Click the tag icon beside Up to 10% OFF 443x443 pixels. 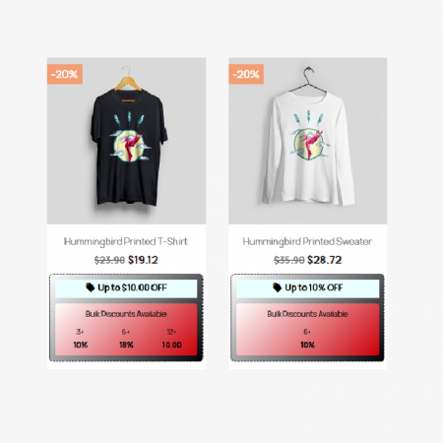[277, 287]
